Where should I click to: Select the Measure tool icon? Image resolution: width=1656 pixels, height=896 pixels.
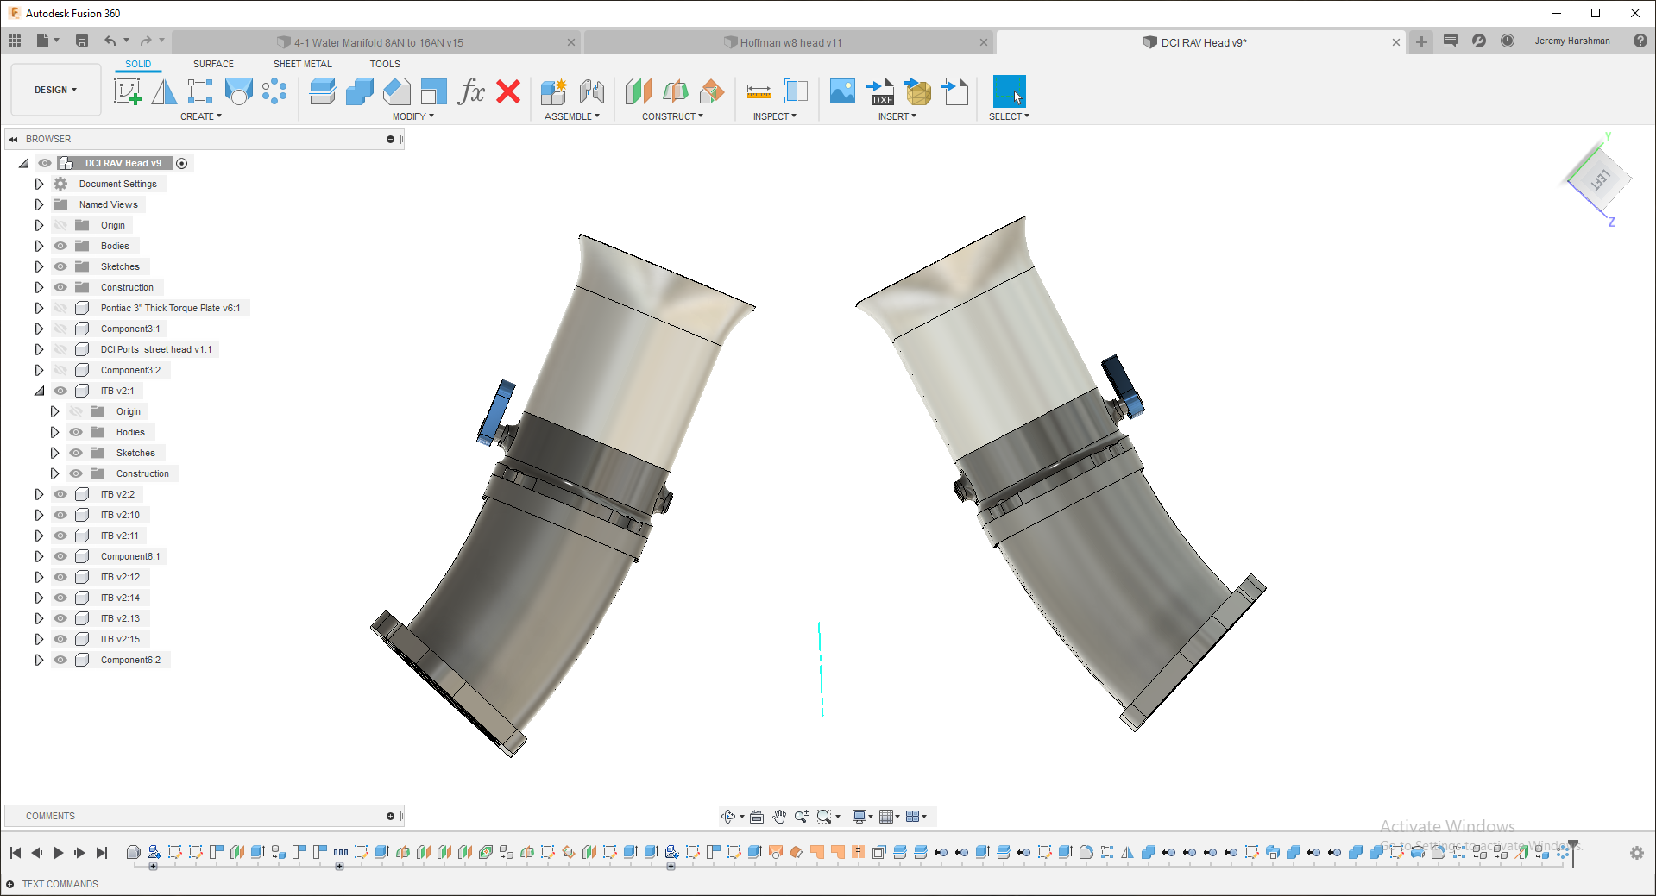coord(759,91)
